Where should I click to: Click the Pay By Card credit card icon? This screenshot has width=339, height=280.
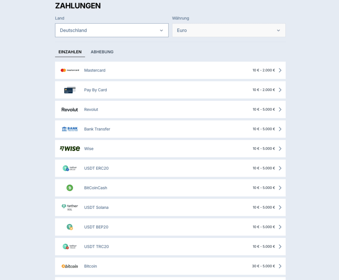[70, 90]
